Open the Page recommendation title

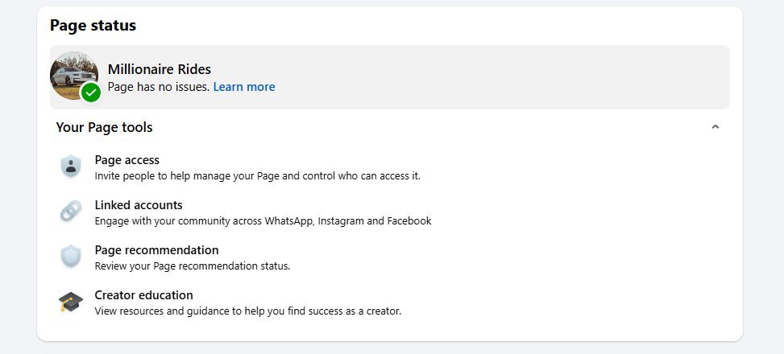click(156, 250)
